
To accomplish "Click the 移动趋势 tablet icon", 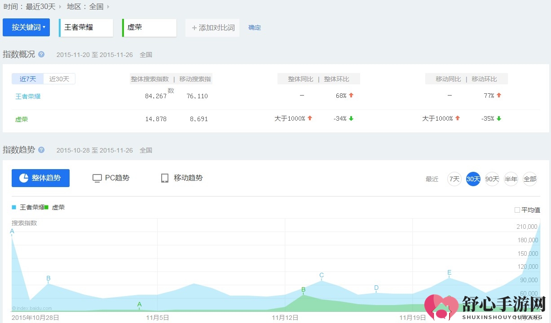I will pos(165,178).
